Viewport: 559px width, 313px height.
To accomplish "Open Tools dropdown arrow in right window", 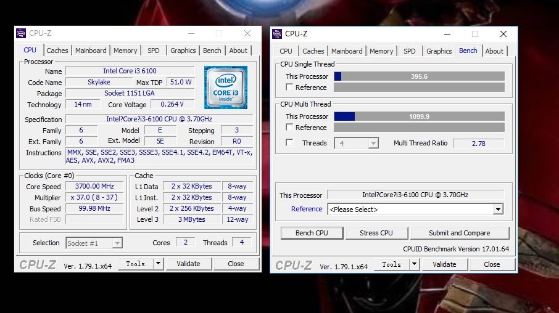I will pyautogui.click(x=414, y=264).
